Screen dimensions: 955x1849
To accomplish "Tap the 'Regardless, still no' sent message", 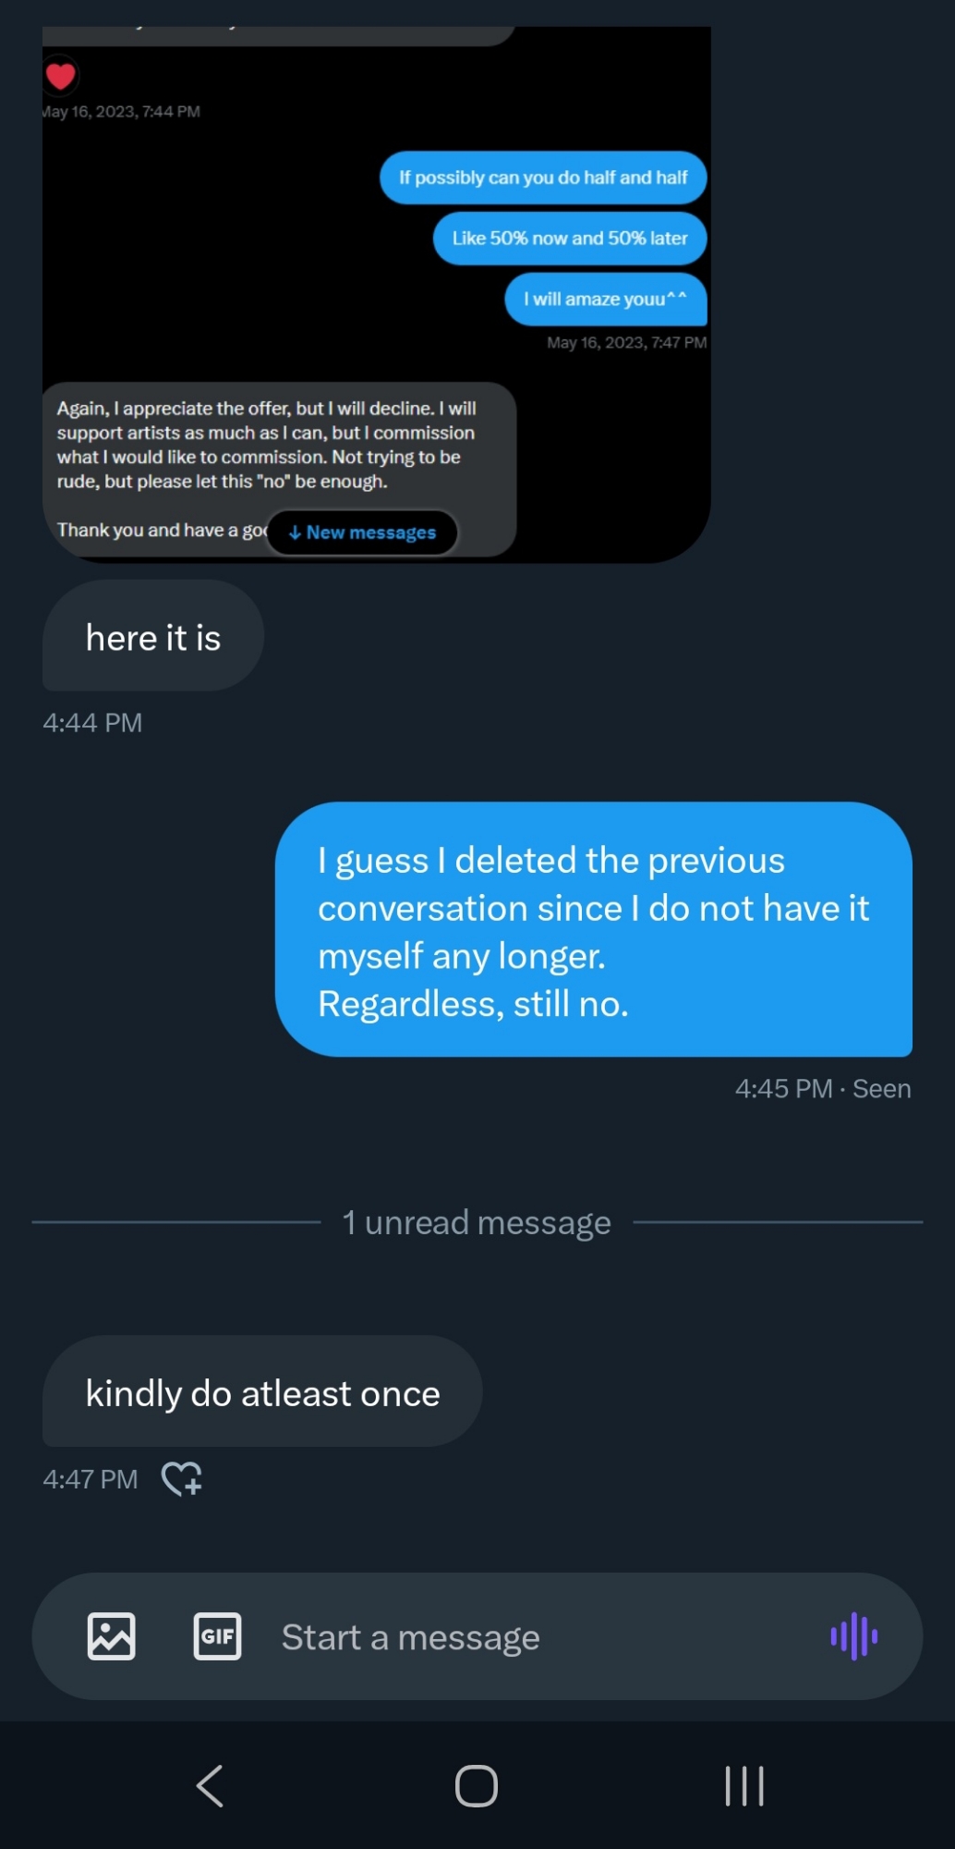I will pos(593,930).
